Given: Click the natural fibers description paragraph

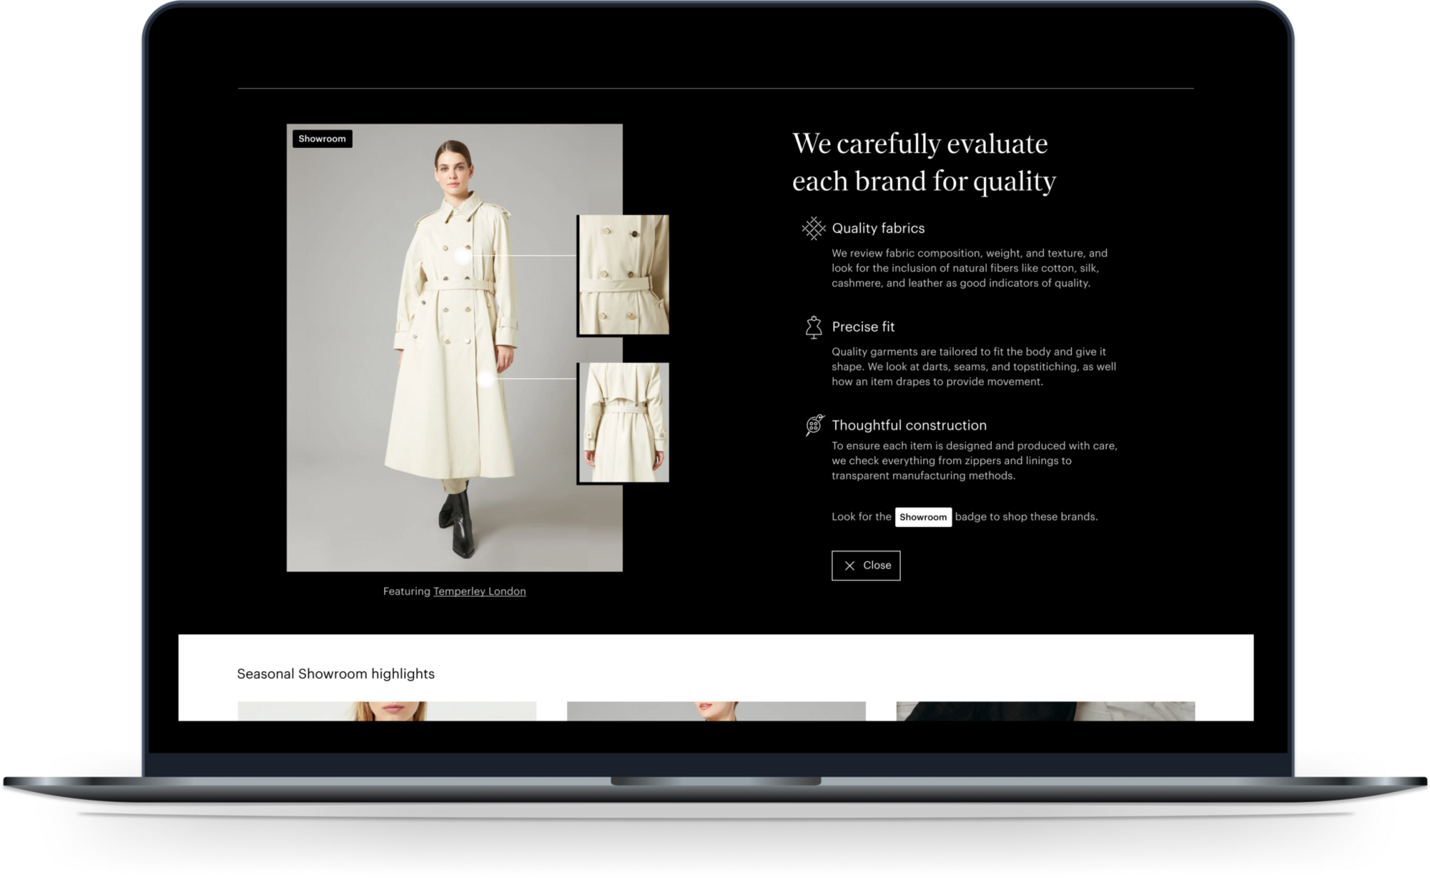Looking at the screenshot, I should click(x=970, y=268).
